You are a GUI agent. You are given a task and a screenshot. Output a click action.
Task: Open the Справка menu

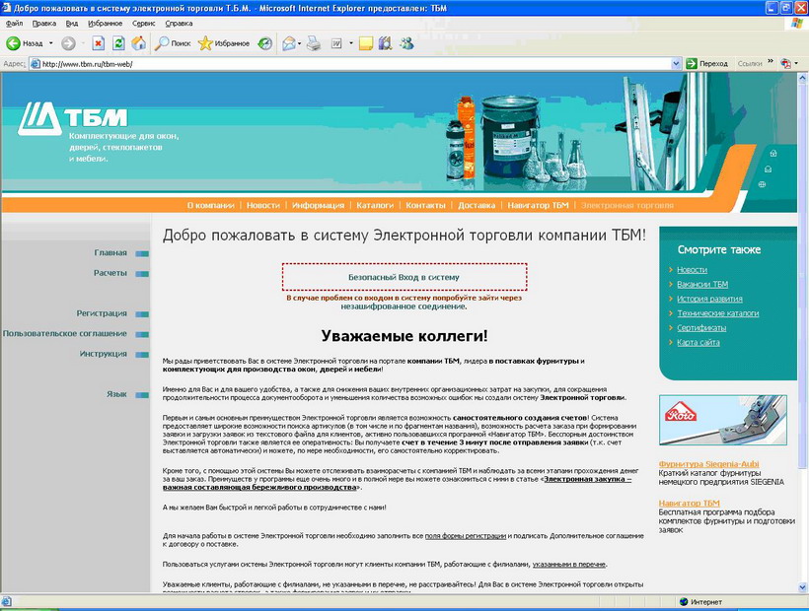click(179, 24)
